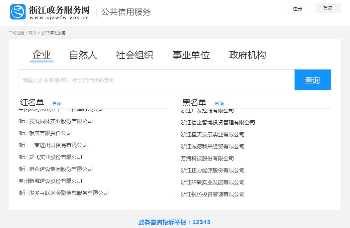The image size is (350, 228).
Task: Click the 登录 login button
Action: coord(328,8)
